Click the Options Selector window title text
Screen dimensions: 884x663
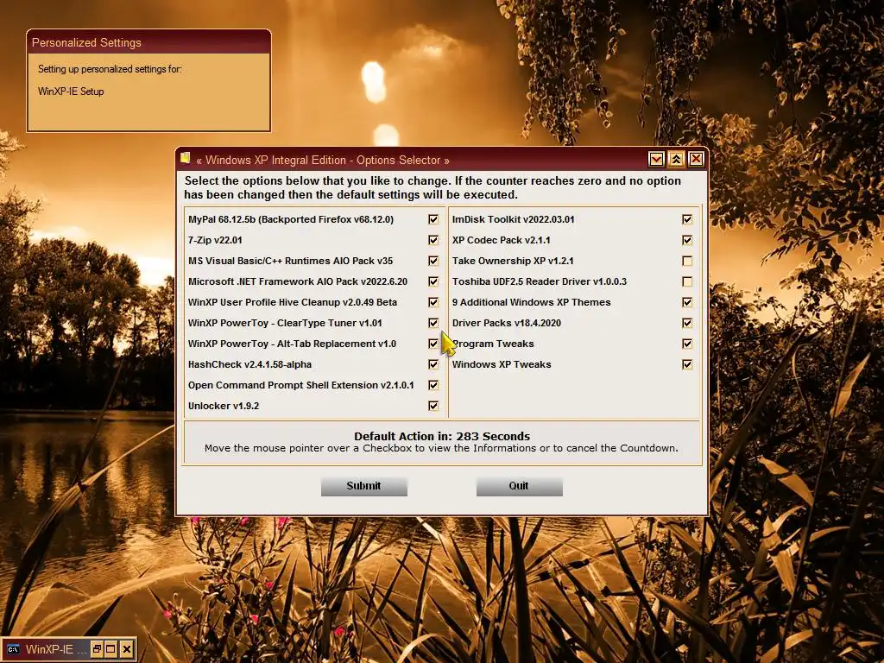tap(323, 160)
